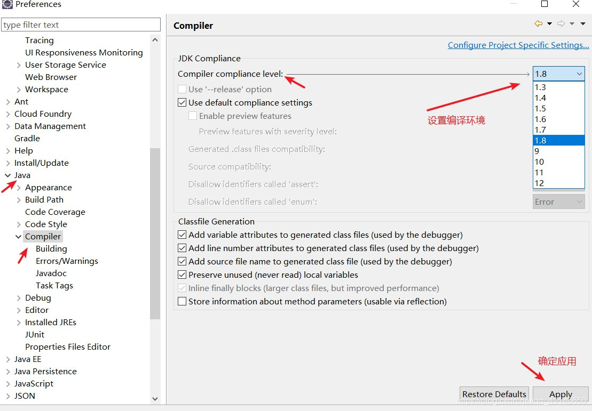The image size is (592, 411).
Task: Select 9 in compliance level list
Action: (x=559, y=151)
